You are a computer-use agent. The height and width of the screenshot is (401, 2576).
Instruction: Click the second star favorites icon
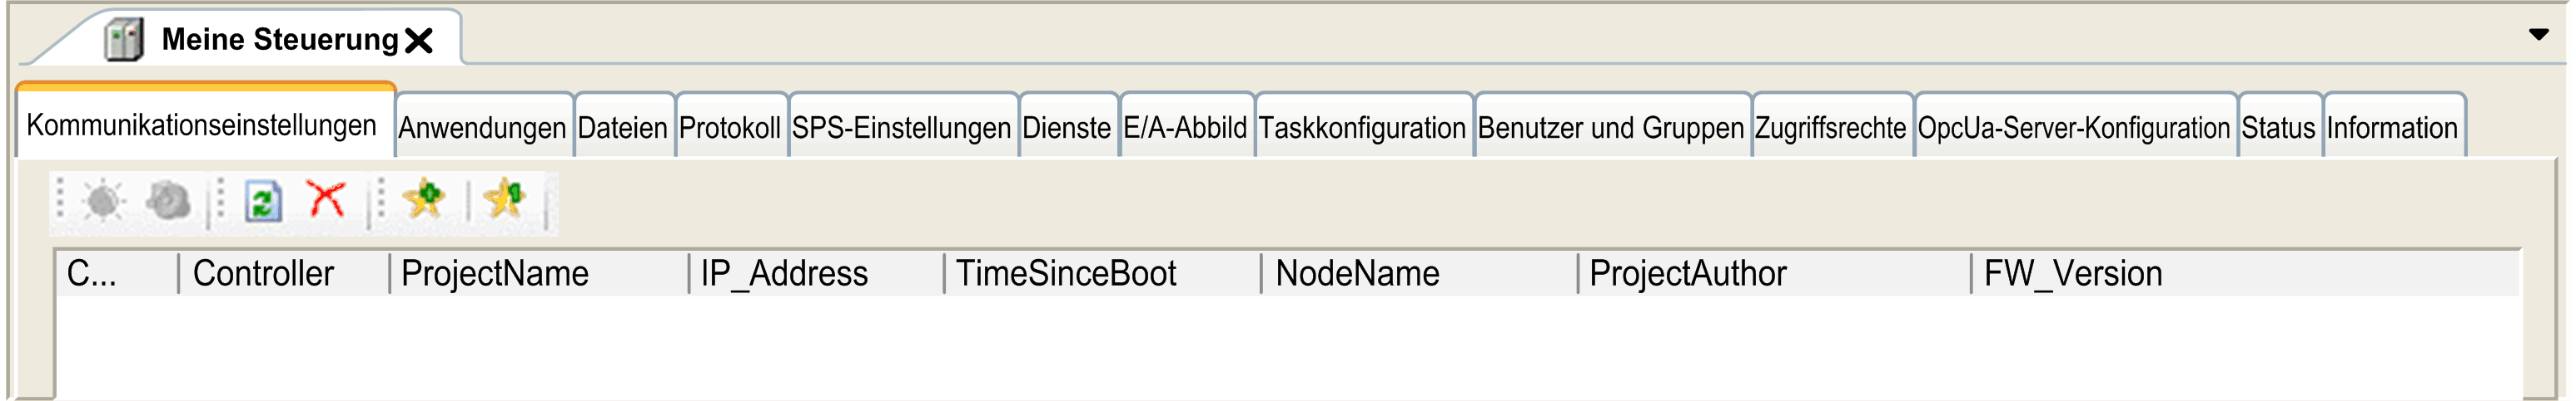pyautogui.click(x=503, y=198)
